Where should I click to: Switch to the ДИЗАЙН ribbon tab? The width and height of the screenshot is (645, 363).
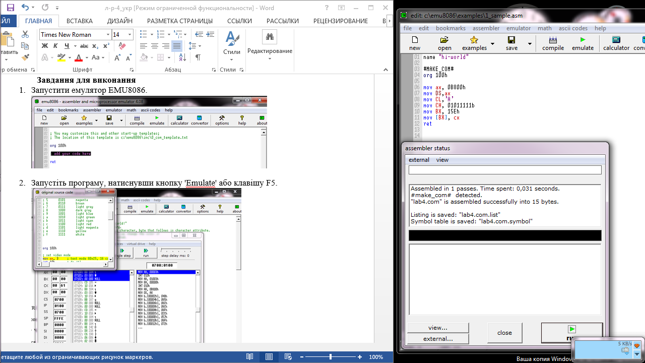(120, 21)
